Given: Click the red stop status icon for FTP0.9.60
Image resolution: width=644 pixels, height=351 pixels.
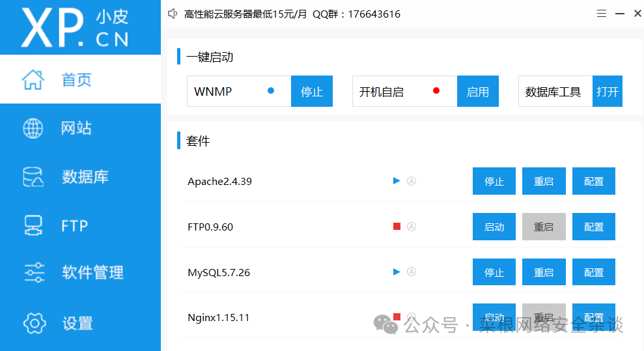Looking at the screenshot, I should coord(397,226).
